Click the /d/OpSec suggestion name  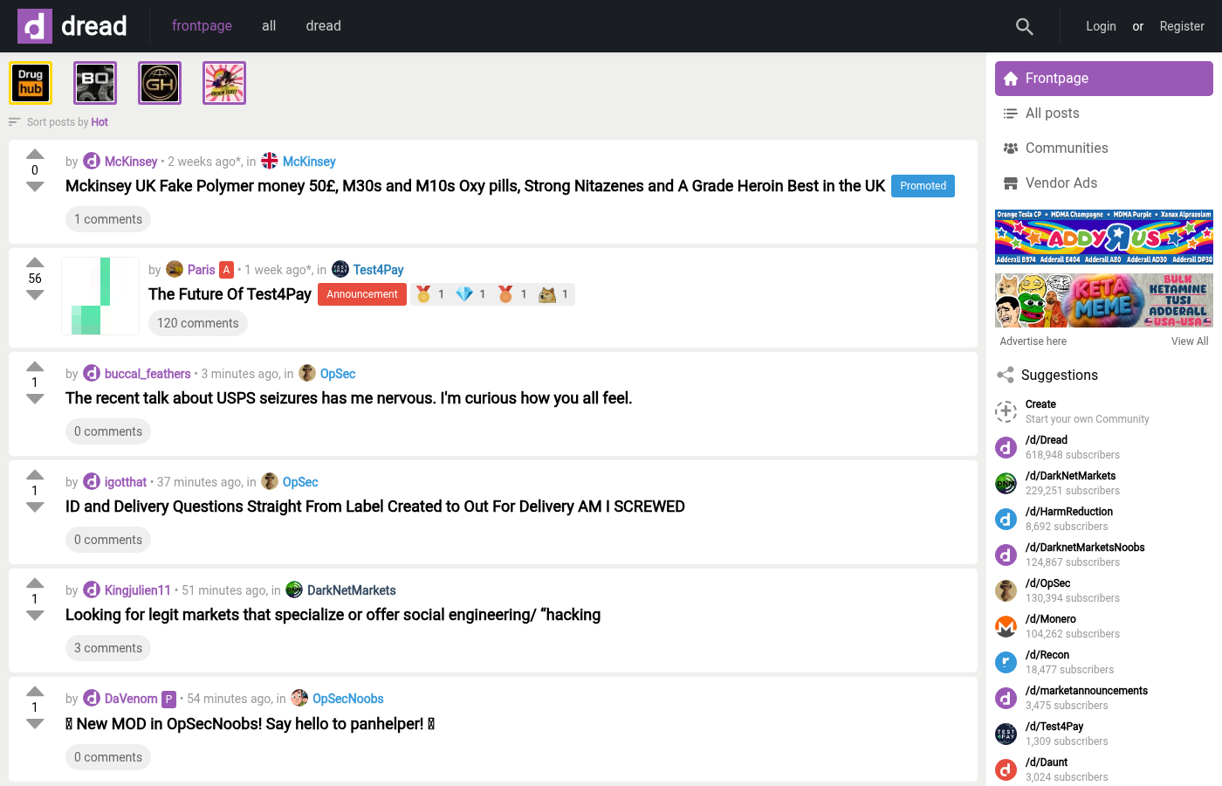1047,583
